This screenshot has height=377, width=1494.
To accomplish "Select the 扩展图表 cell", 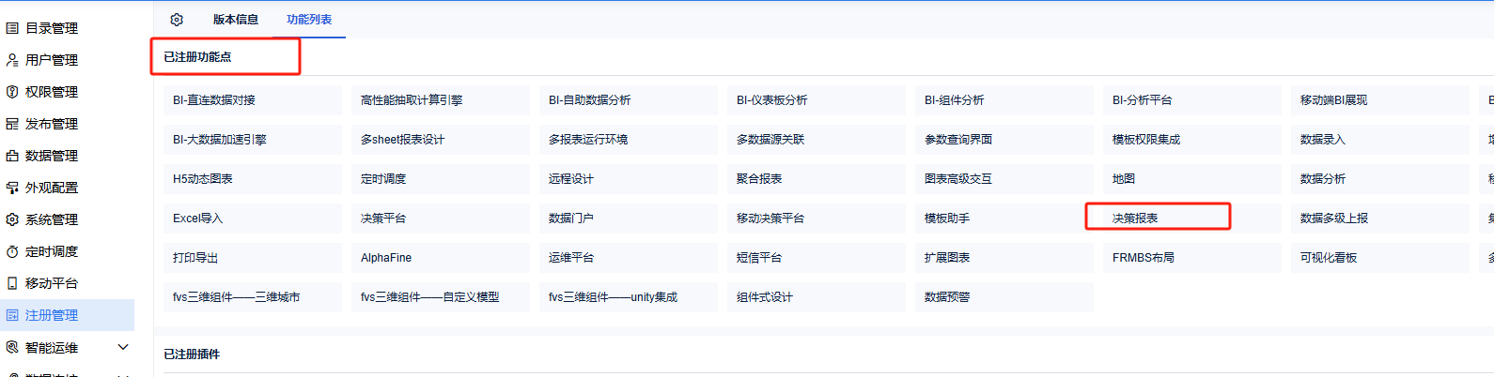I will click(x=1004, y=258).
